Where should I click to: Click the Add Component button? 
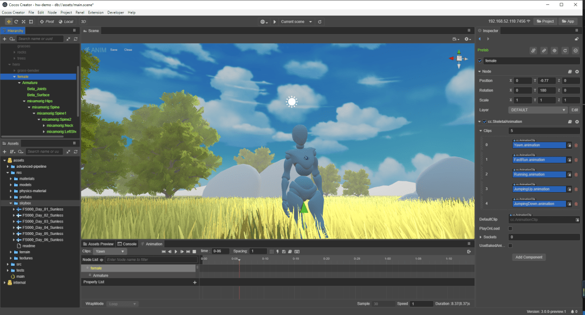coord(529,257)
